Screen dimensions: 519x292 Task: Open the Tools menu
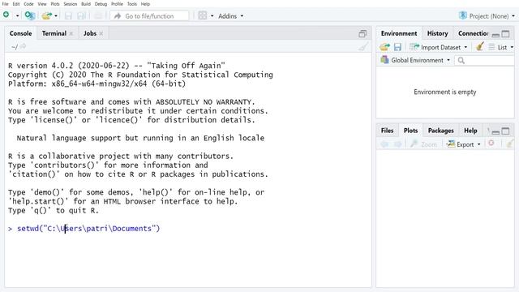pyautogui.click(x=131, y=4)
